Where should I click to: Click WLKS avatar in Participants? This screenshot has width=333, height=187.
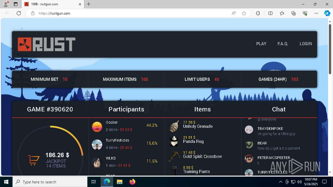[97, 163]
